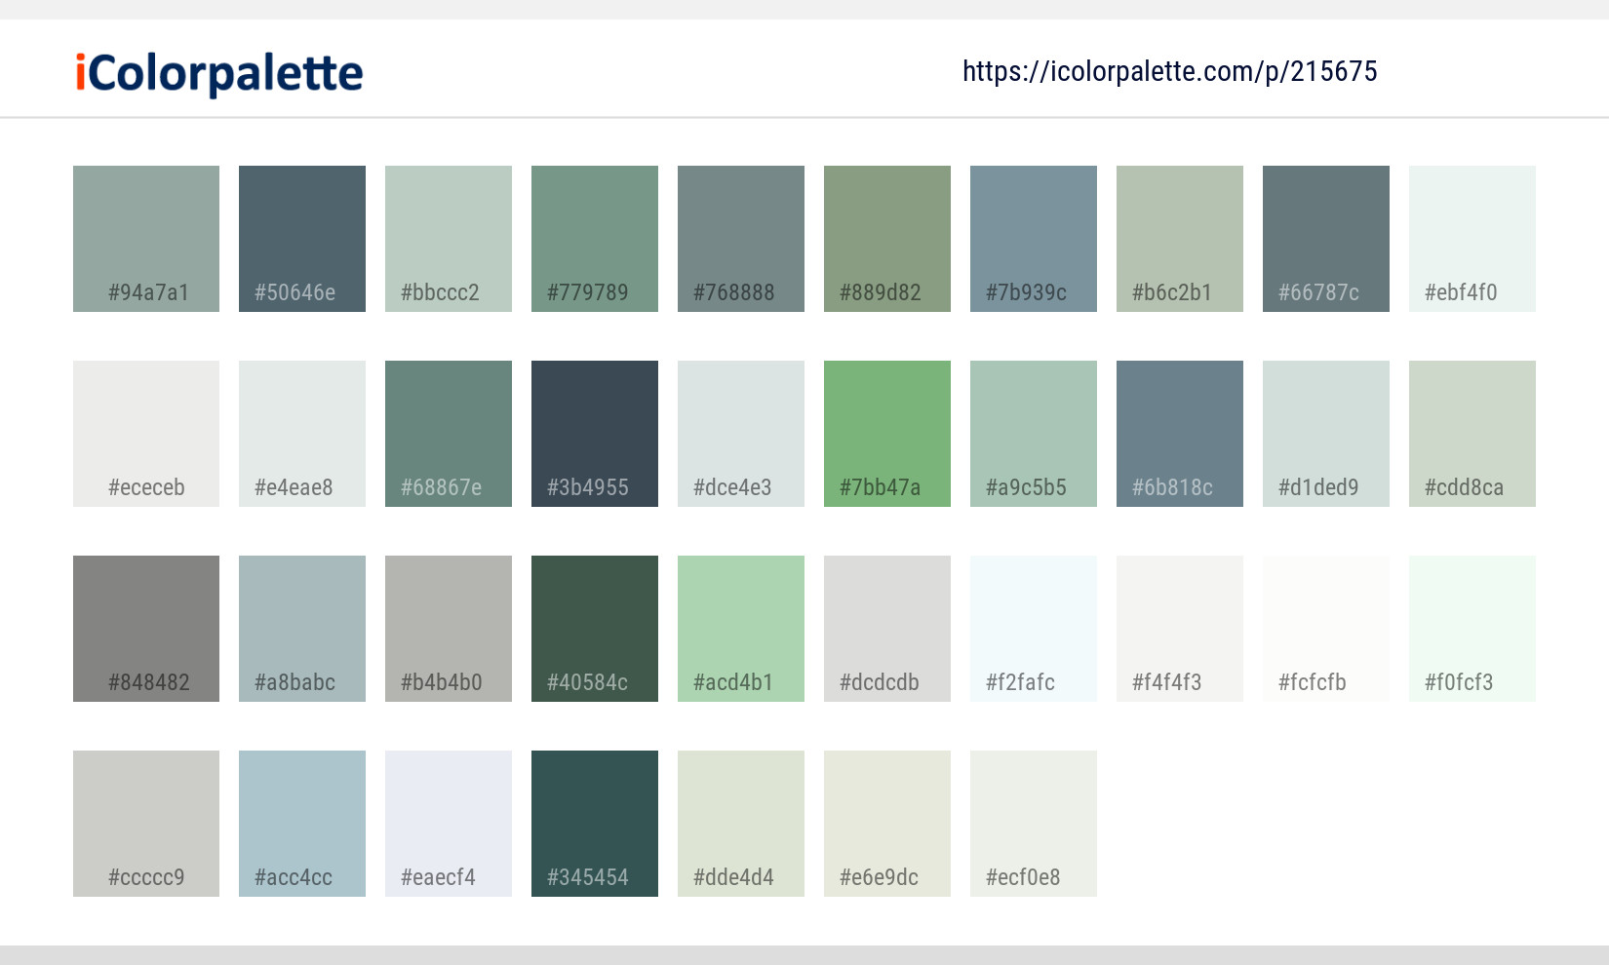The width and height of the screenshot is (1609, 965).
Task: Select the #ebf4f0 pale swatch
Action: pos(1472,238)
